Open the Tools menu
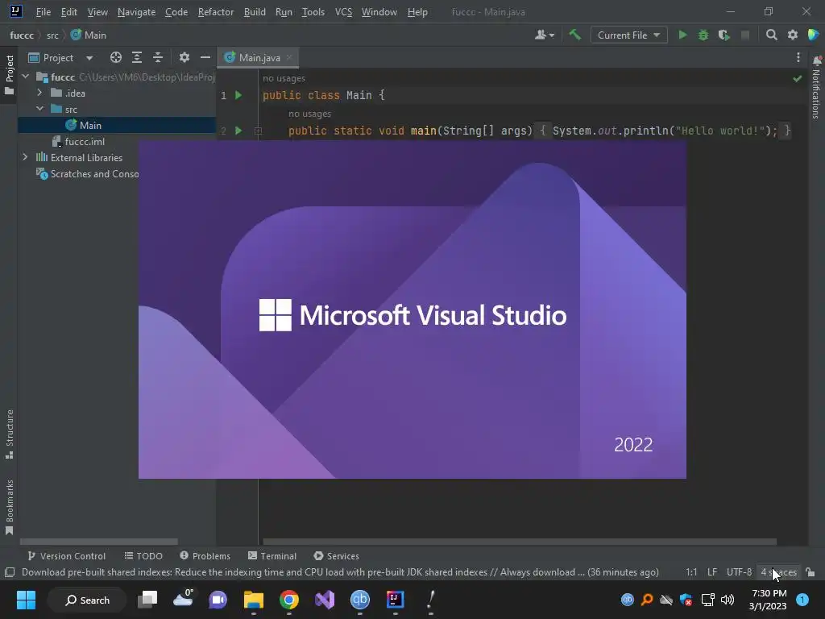This screenshot has width=825, height=619. coord(313,11)
